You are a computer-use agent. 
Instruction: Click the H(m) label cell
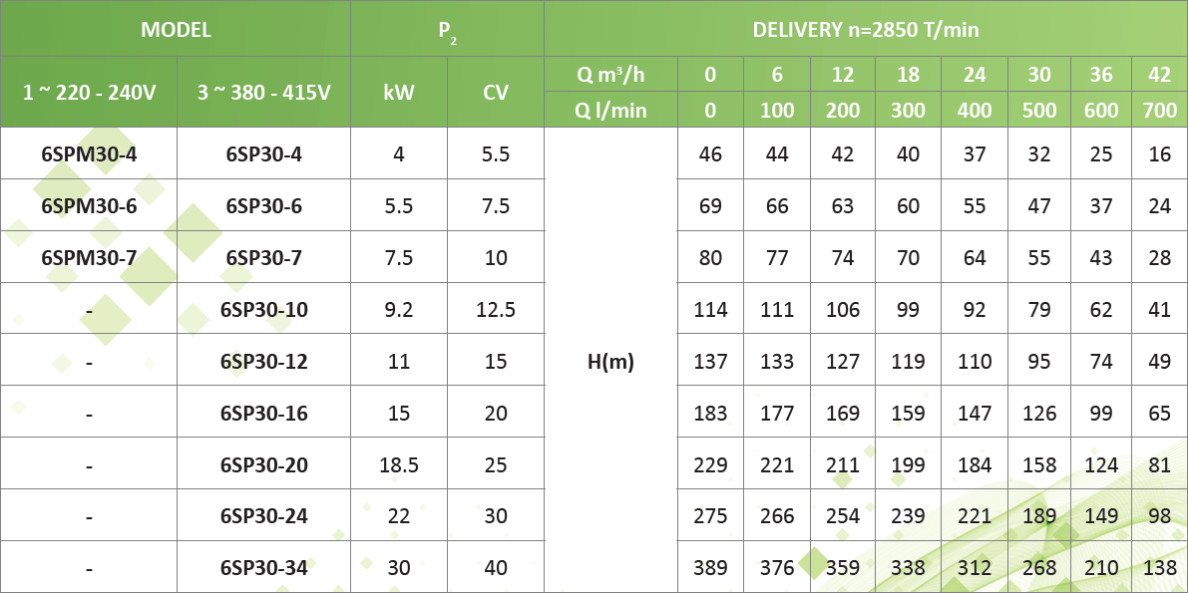(x=610, y=362)
